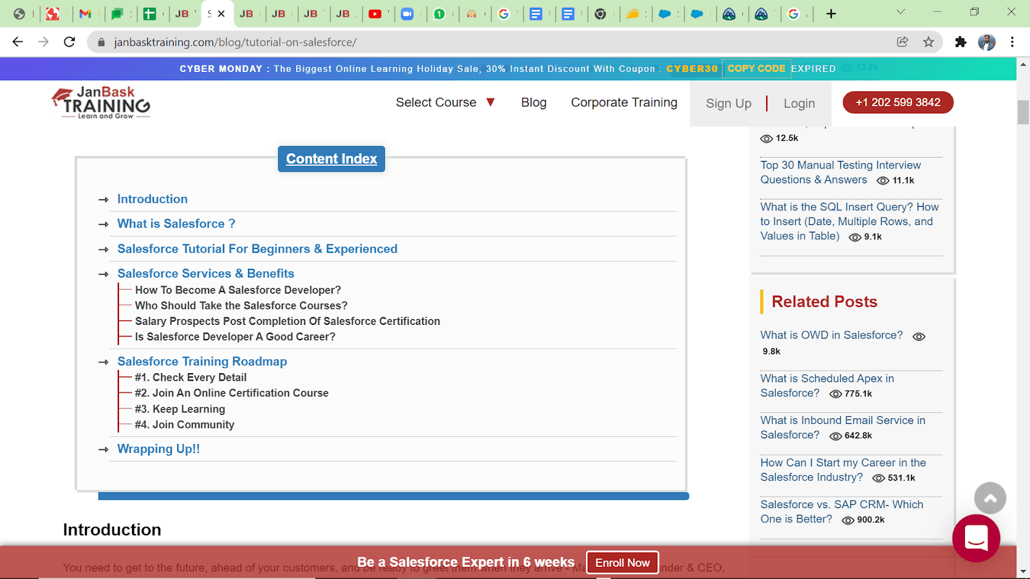Open the JanBask Training logo homepage
The image size is (1030, 579).
tap(101, 103)
